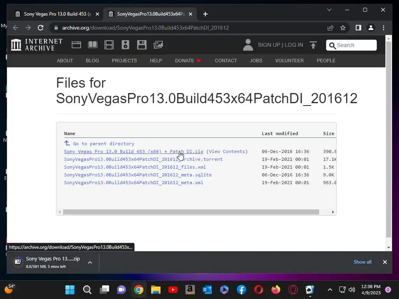
Task: Open the _meta.xml link
Action: tap(134, 183)
